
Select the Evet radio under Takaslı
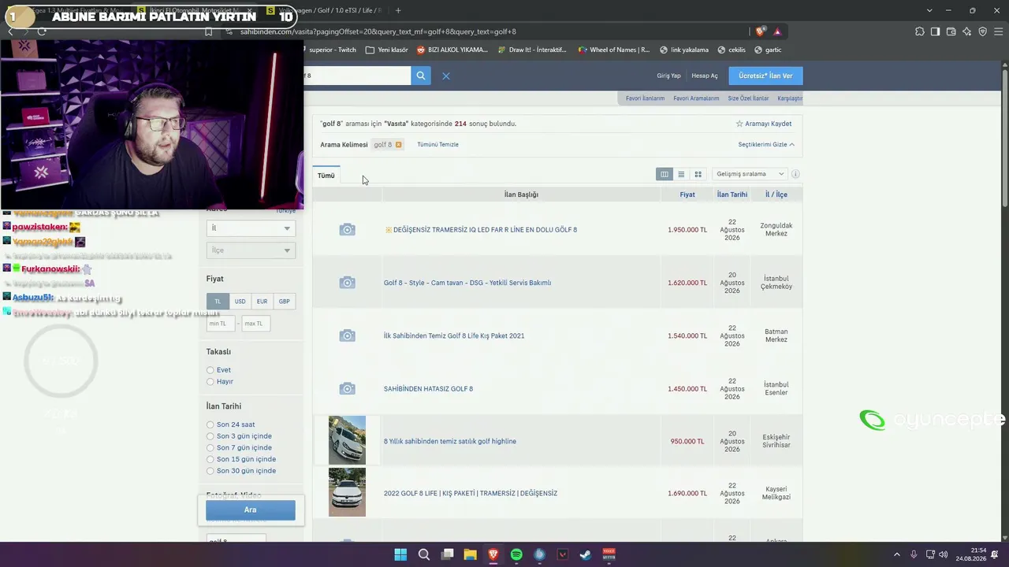click(210, 370)
